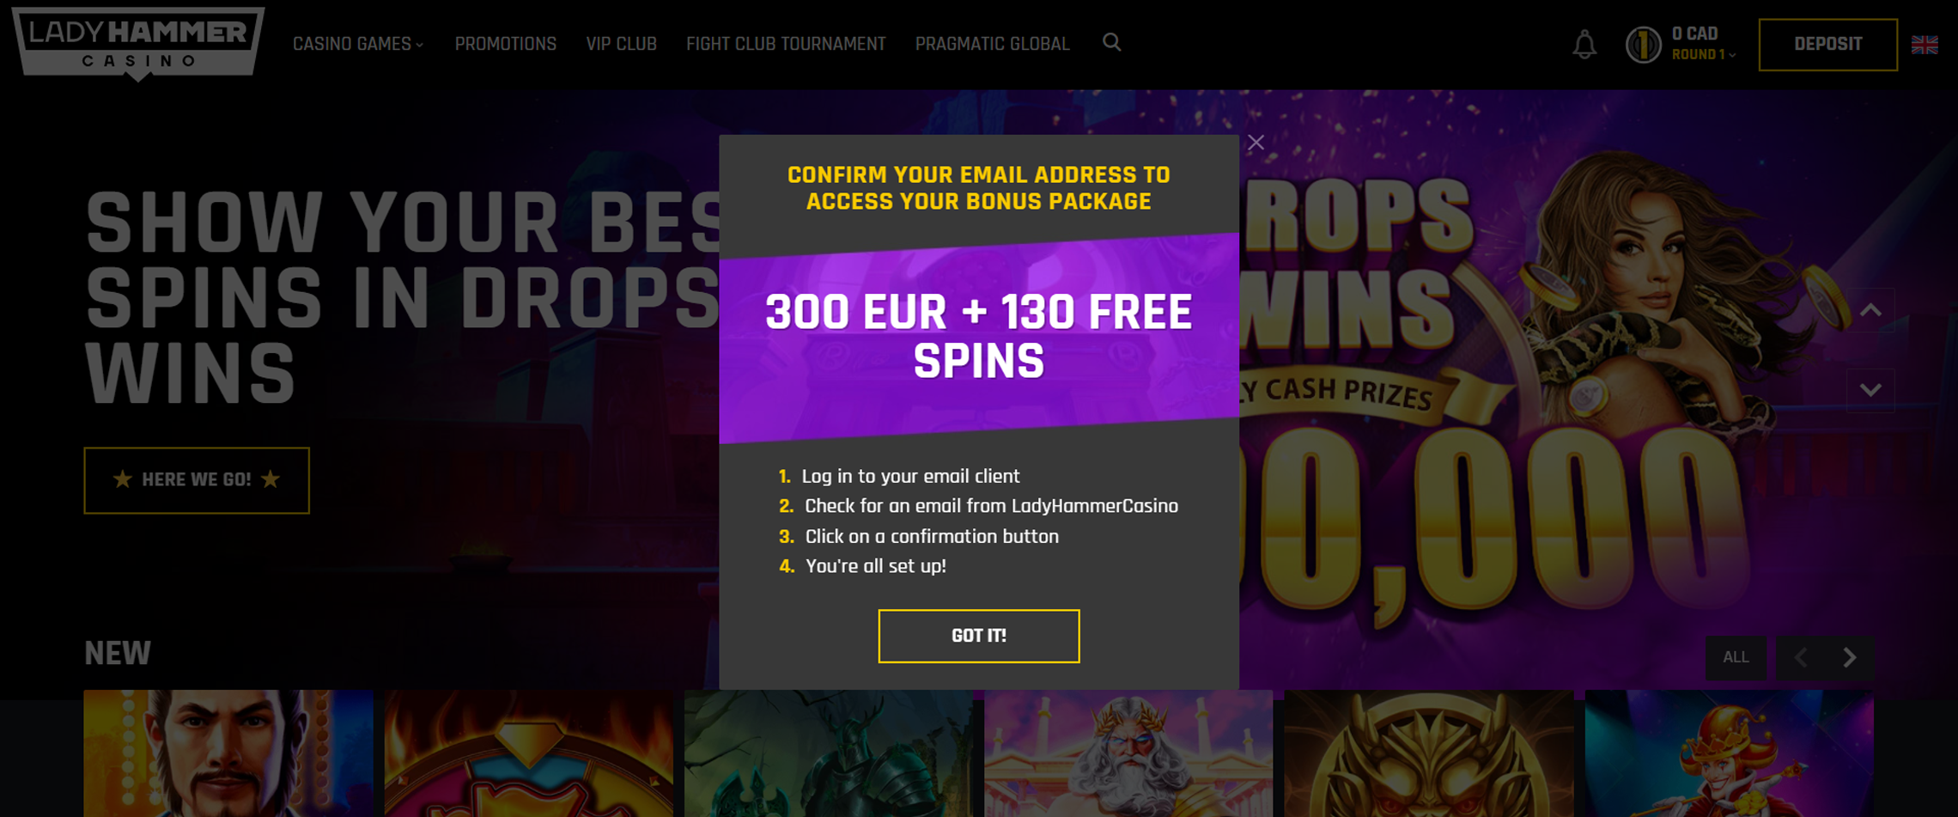Expand the Casino Games dropdown
1958x817 pixels.
[358, 44]
